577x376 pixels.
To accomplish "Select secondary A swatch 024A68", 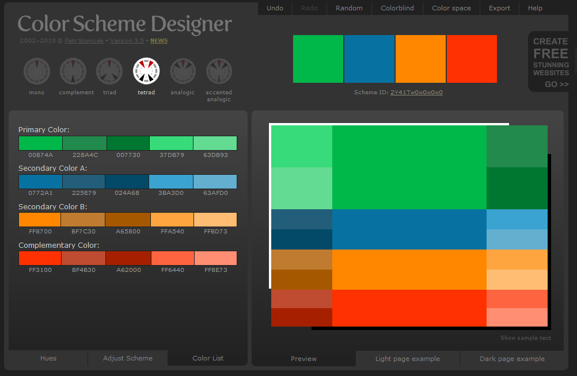I will tap(127, 182).
